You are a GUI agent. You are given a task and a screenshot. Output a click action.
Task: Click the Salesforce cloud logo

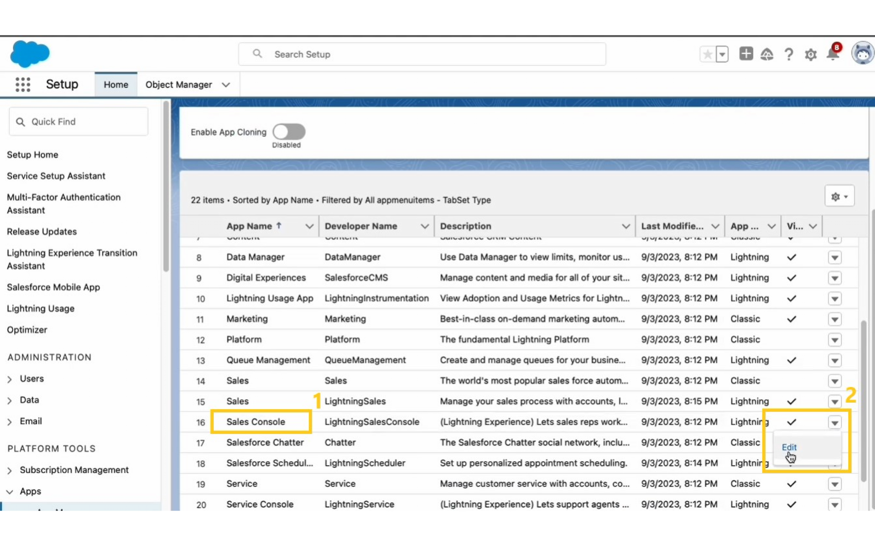30,54
